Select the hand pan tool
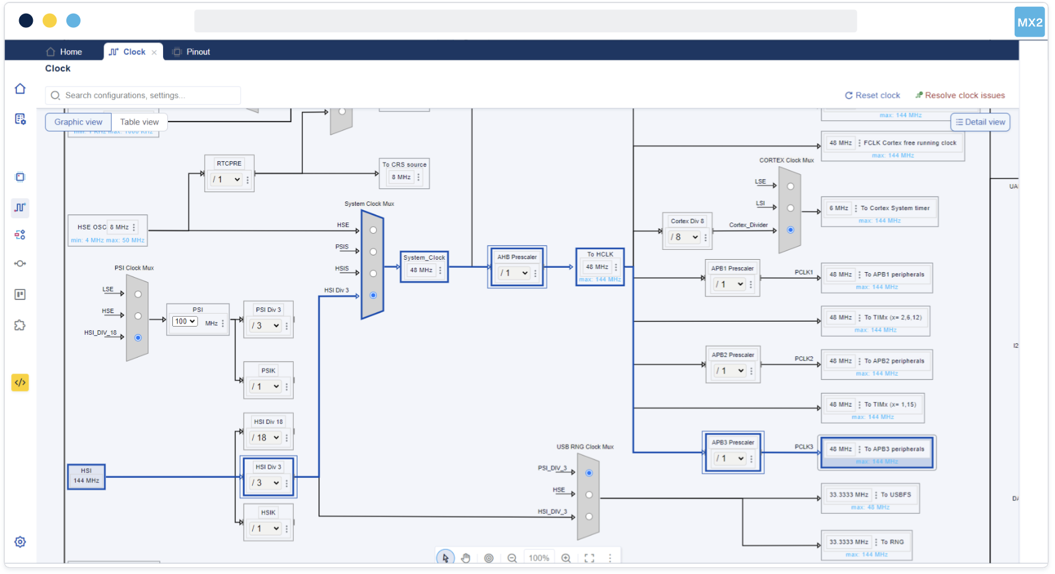 click(466, 558)
